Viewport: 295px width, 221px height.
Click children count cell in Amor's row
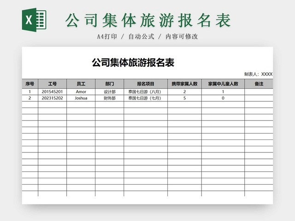(x=223, y=92)
